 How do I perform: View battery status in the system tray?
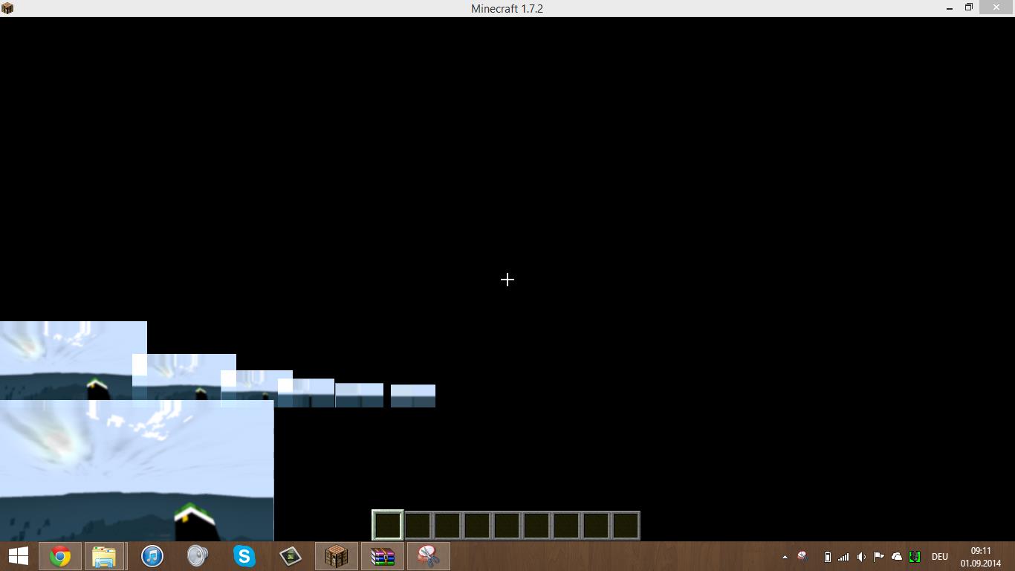[x=828, y=556]
